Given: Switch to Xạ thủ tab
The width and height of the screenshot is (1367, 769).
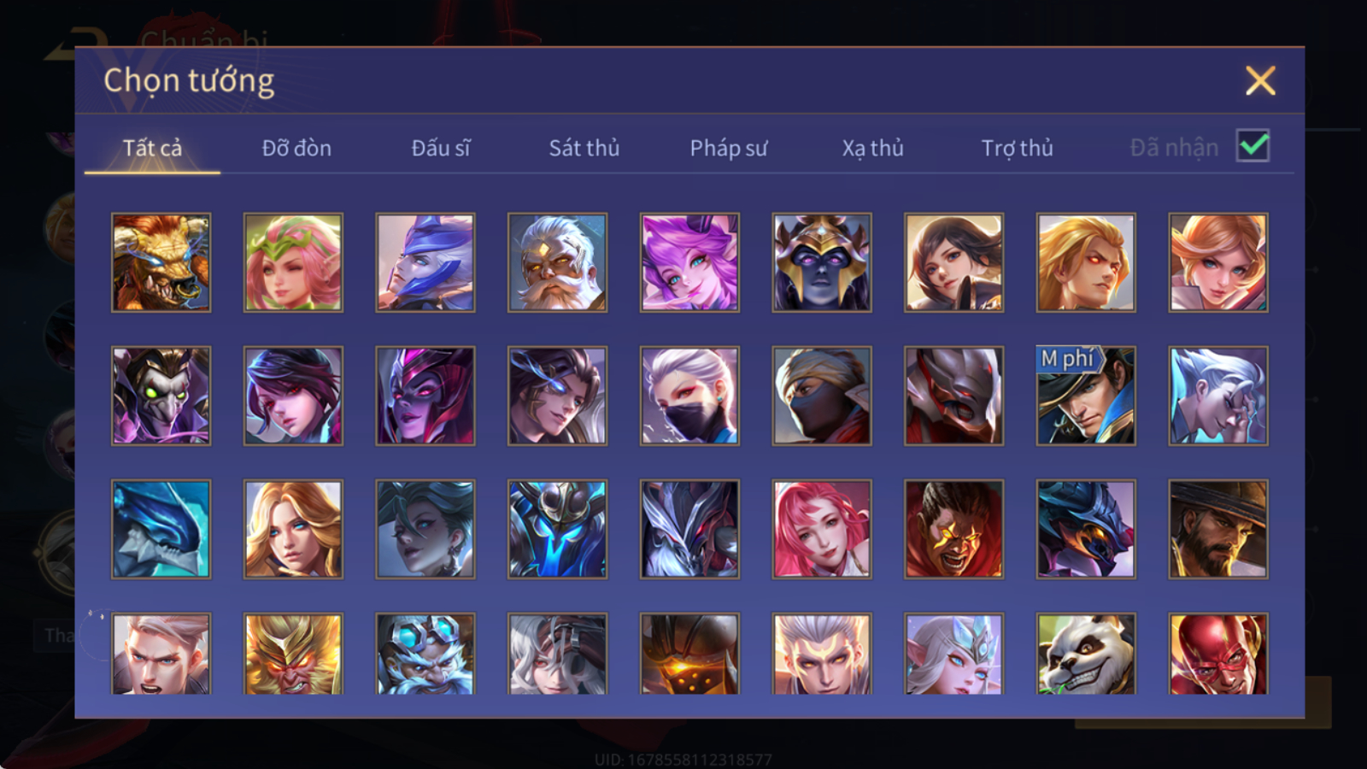Looking at the screenshot, I should [x=872, y=148].
